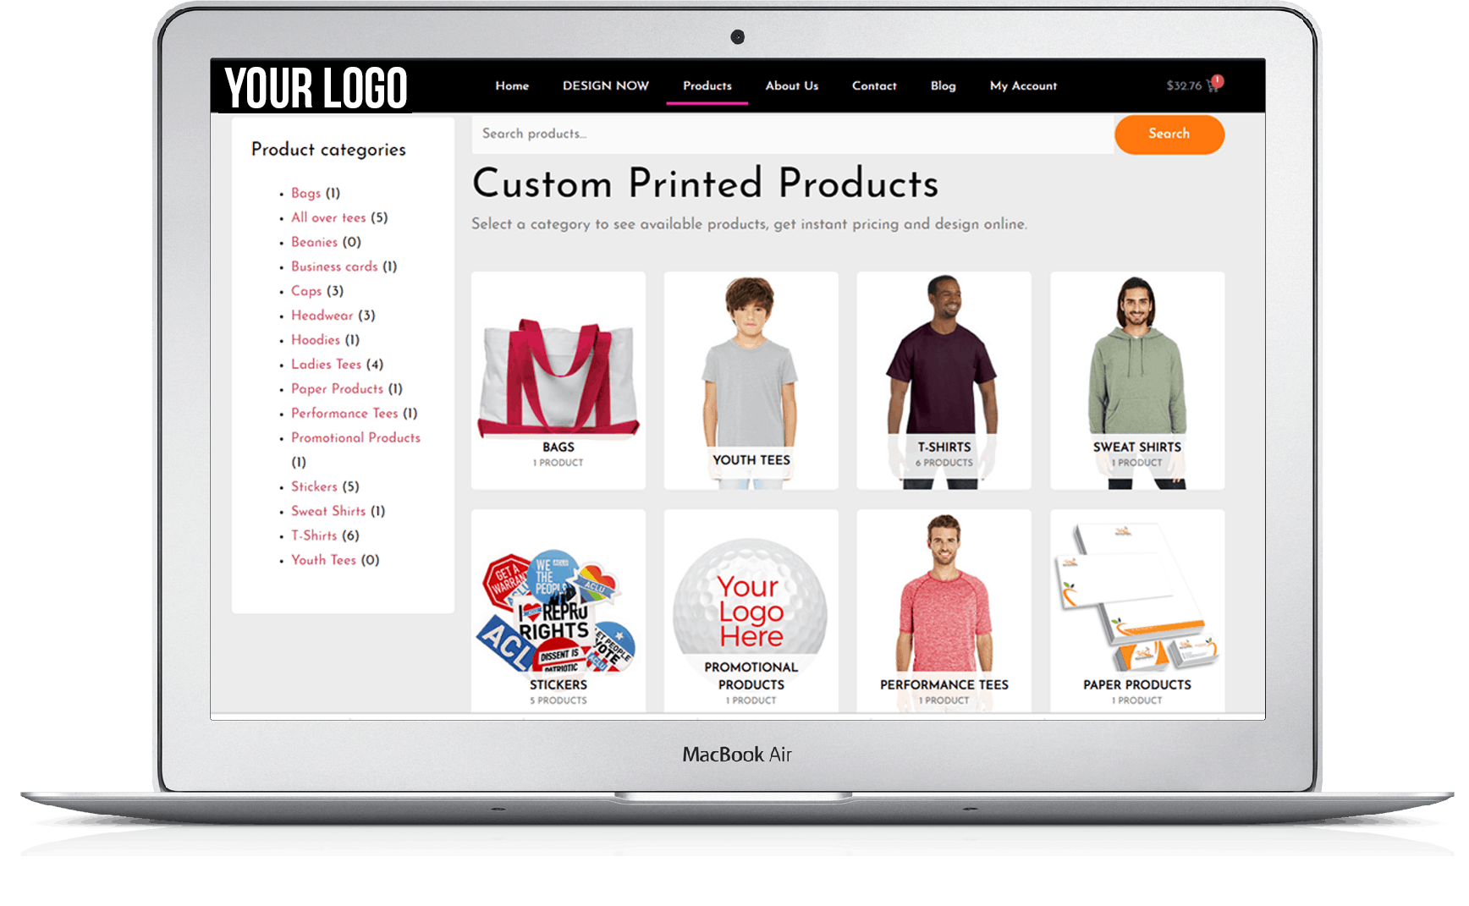1469x906 pixels.
Task: Open the Performance Tees category tile
Action: (x=944, y=611)
